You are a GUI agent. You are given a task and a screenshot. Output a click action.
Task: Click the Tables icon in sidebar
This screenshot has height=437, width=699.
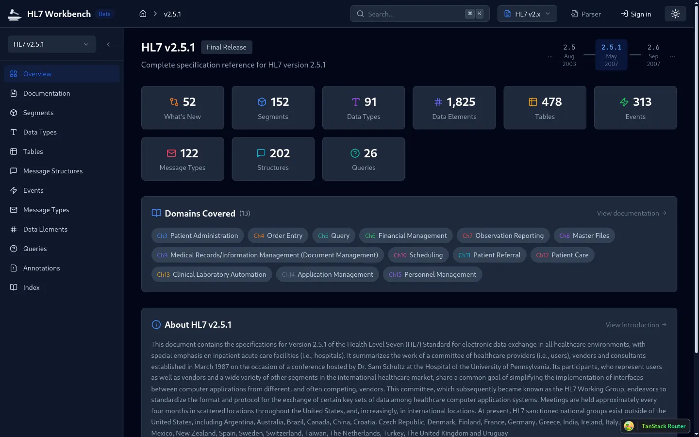[14, 151]
